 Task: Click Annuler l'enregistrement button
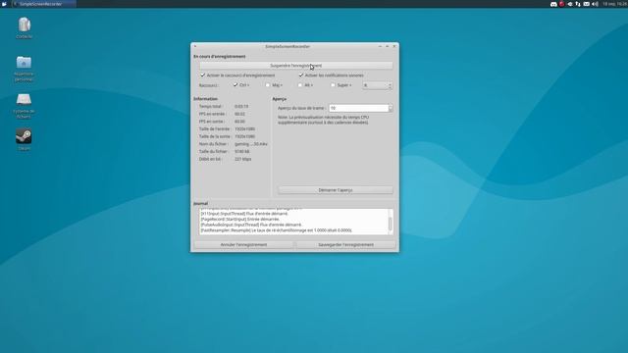coord(243,244)
